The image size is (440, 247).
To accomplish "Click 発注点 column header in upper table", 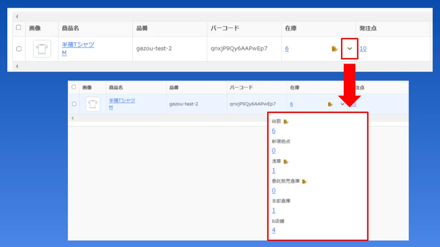I will pos(368,28).
